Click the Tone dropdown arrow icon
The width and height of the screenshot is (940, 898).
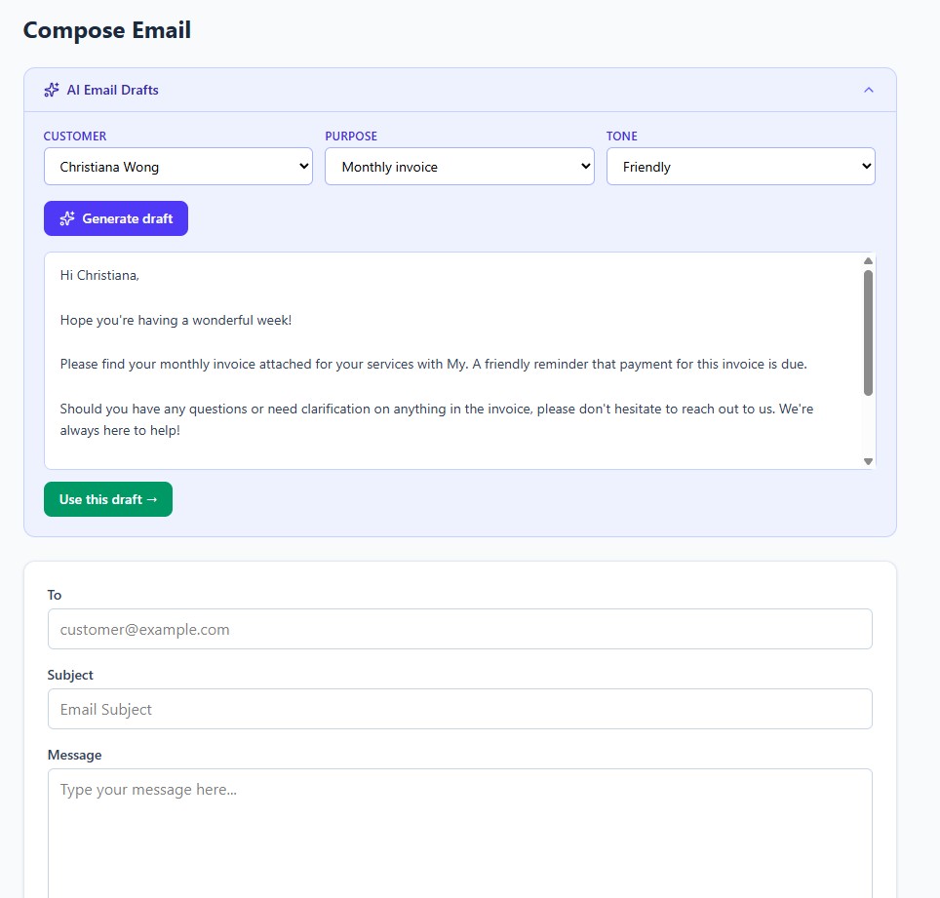866,166
